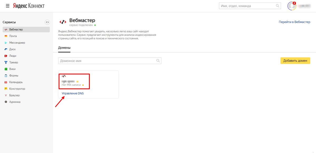Click the Диск icon
This screenshot has width=316, height=153.
click(x=6, y=49)
